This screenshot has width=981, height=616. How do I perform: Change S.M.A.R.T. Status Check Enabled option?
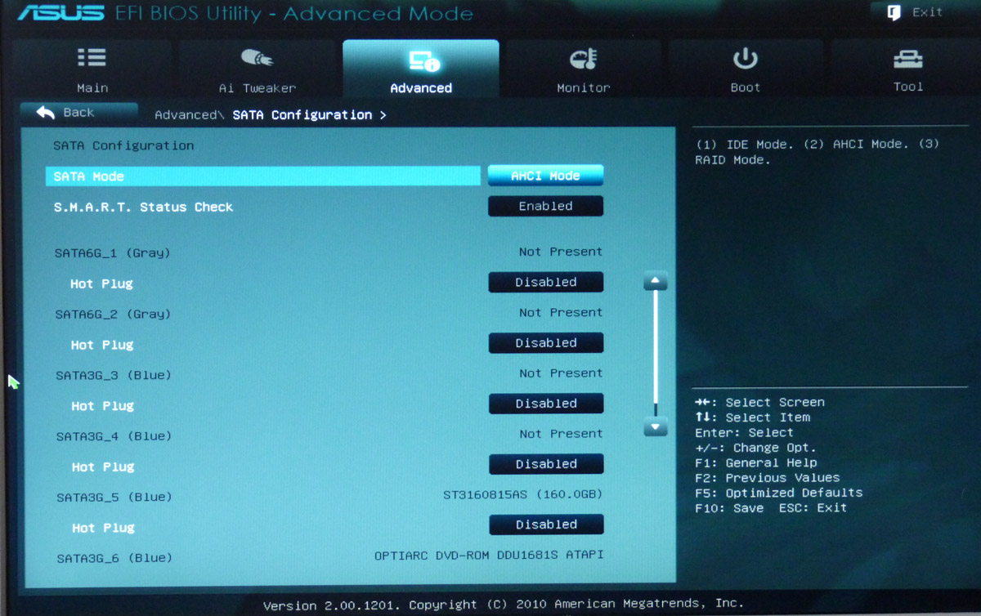point(545,206)
